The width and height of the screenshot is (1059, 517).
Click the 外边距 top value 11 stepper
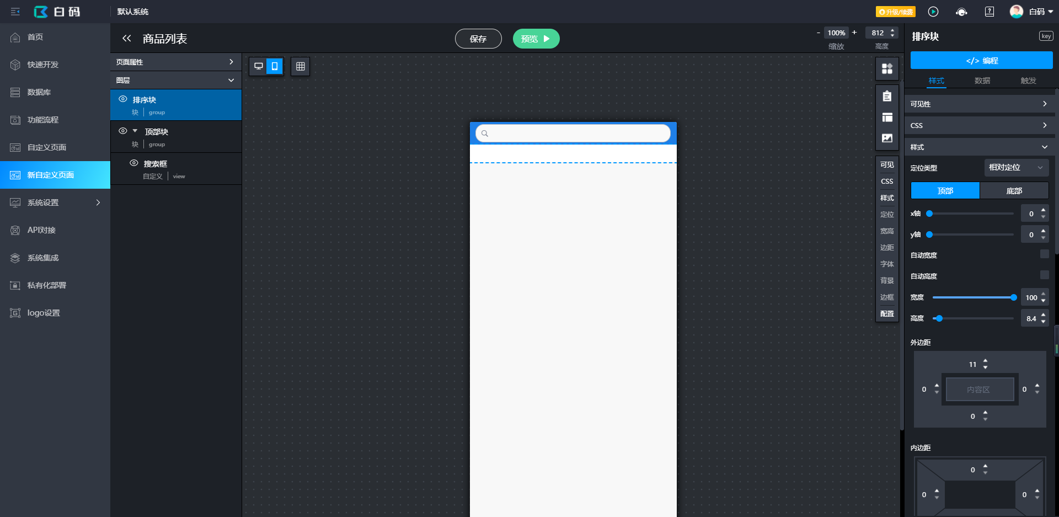click(986, 364)
